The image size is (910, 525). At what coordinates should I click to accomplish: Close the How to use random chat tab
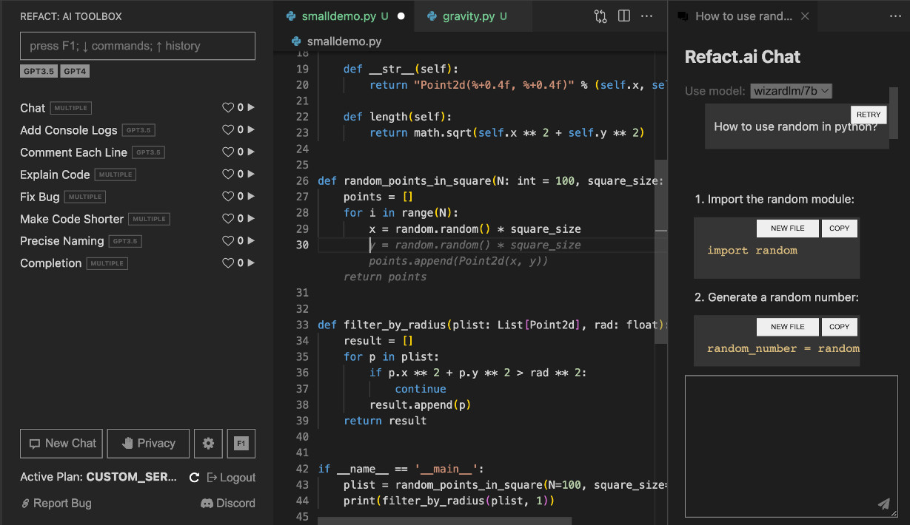[x=805, y=16]
